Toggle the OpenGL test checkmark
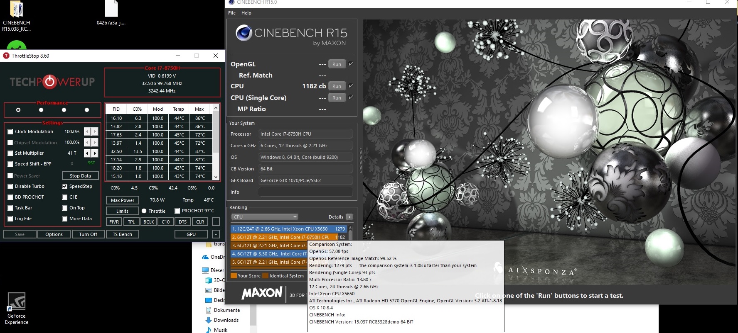Viewport: 738px width, 333px height. tap(351, 64)
